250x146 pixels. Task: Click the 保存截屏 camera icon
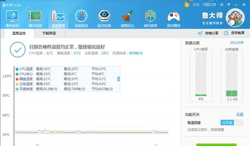226,33
